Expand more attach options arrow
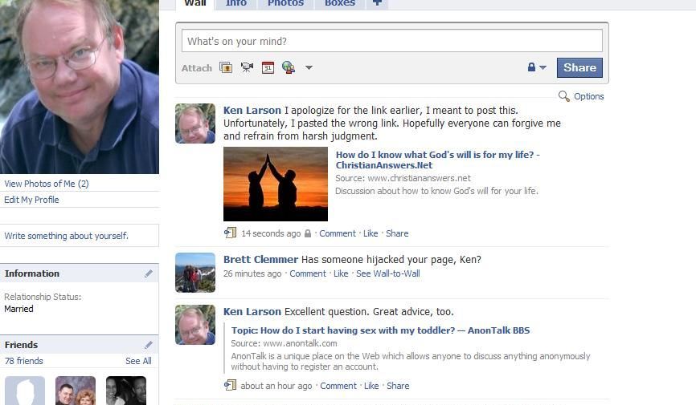Screen dimensions: 696x405 click(x=309, y=68)
